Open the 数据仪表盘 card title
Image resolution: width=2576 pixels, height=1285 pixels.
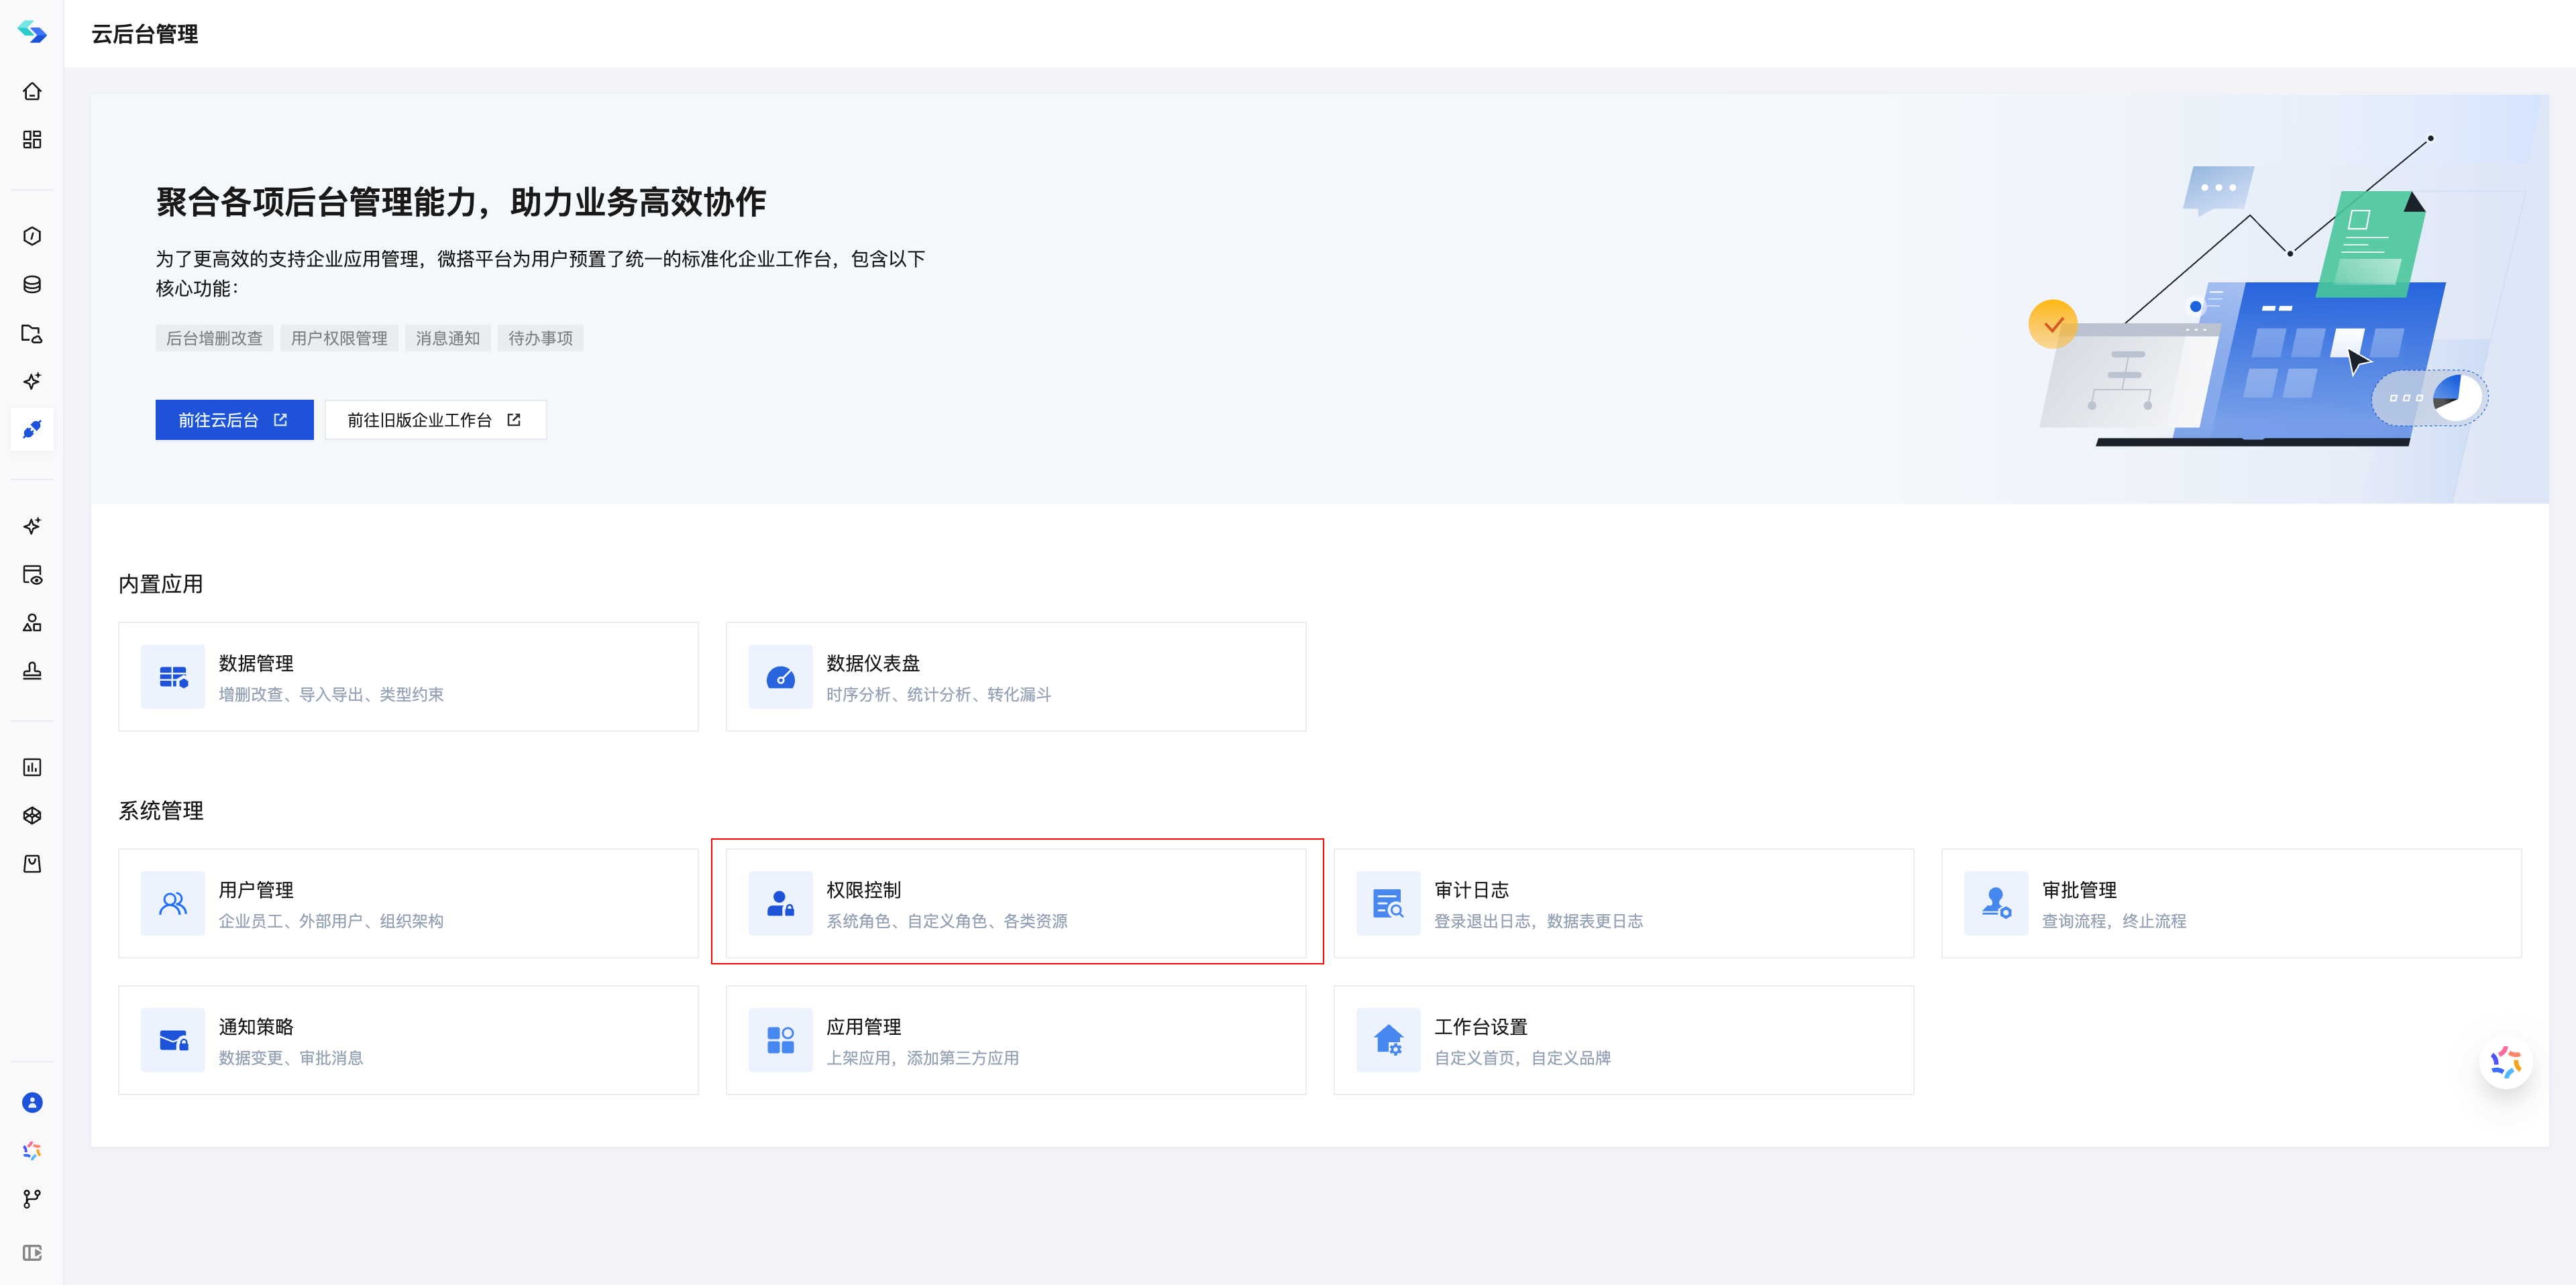873,663
